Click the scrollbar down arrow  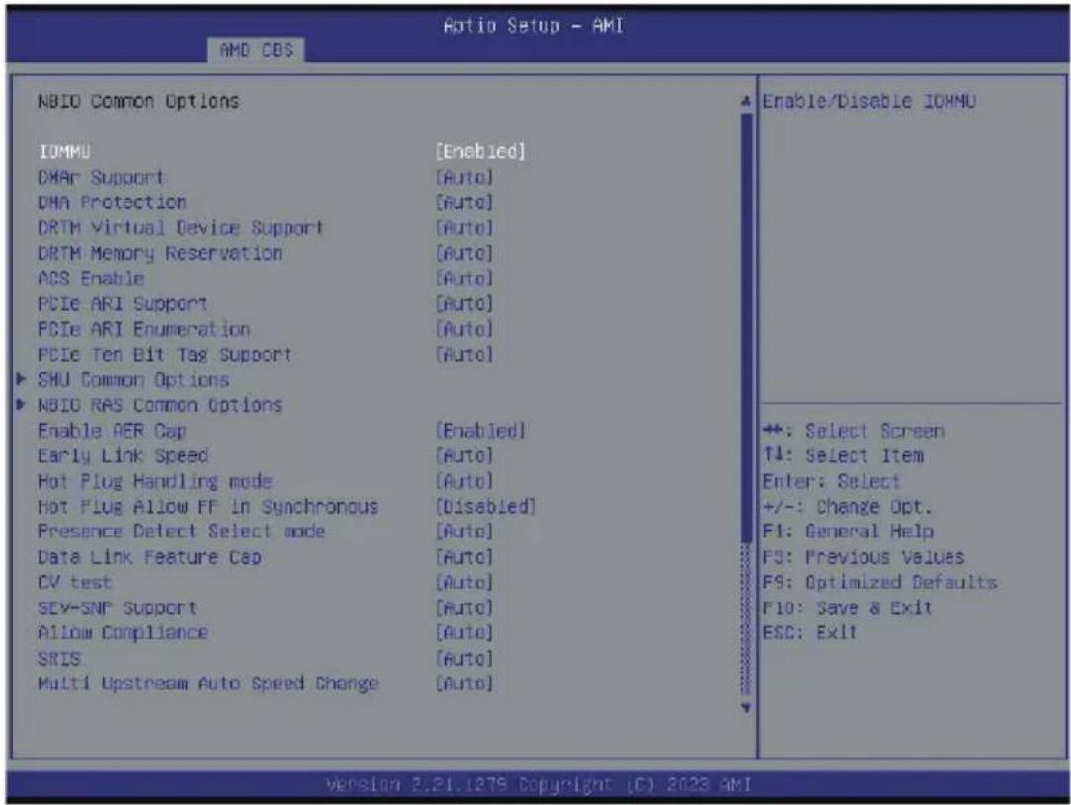click(746, 708)
